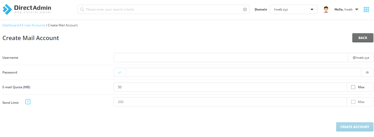The width and height of the screenshot is (374, 137).
Task: Open Send Limit help question icon
Action: [28, 102]
